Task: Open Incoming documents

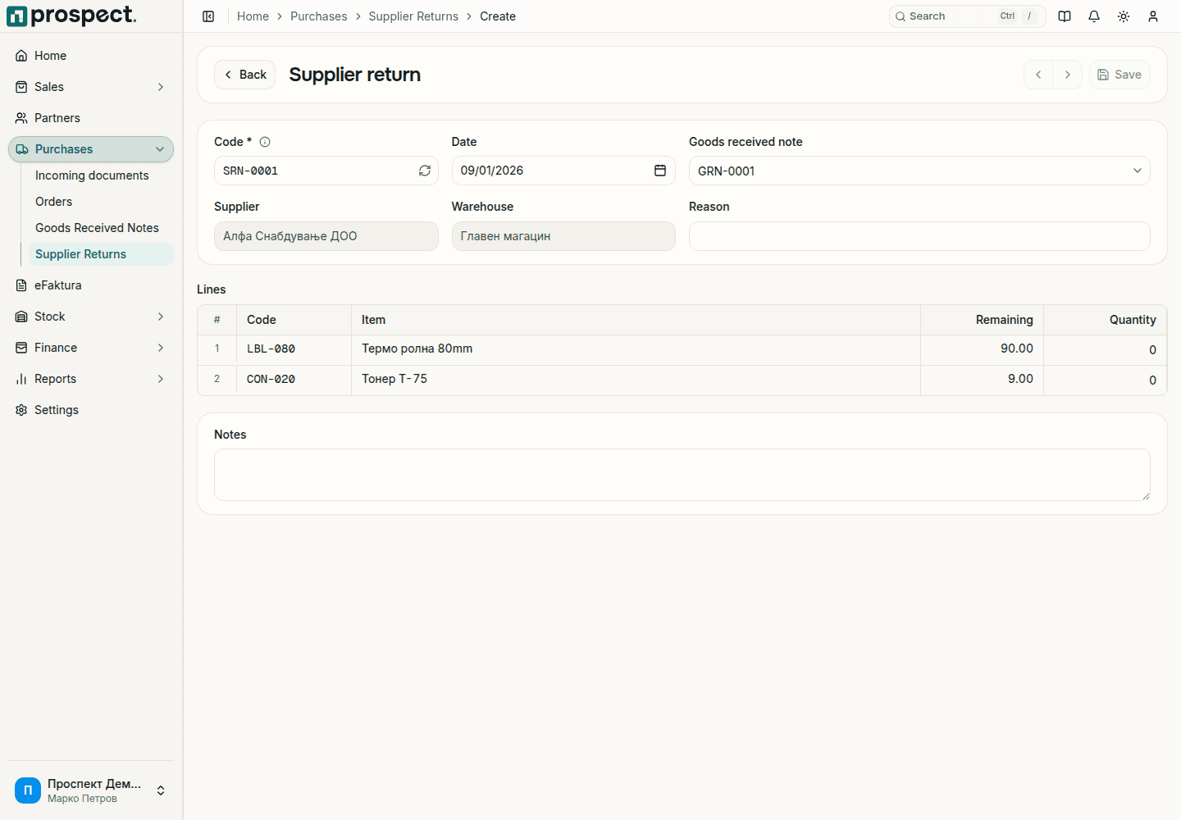Action: 101,175
